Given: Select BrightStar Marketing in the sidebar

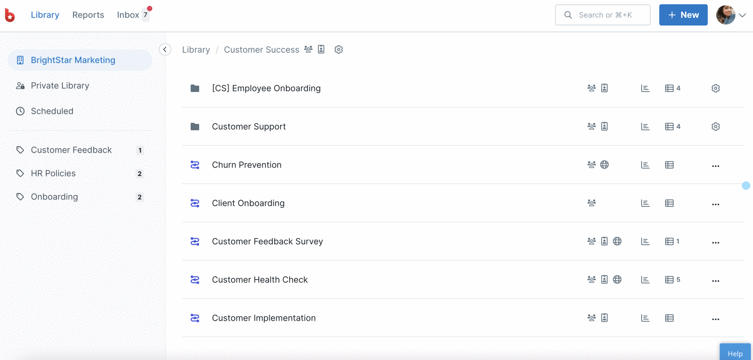Looking at the screenshot, I should click(80, 60).
